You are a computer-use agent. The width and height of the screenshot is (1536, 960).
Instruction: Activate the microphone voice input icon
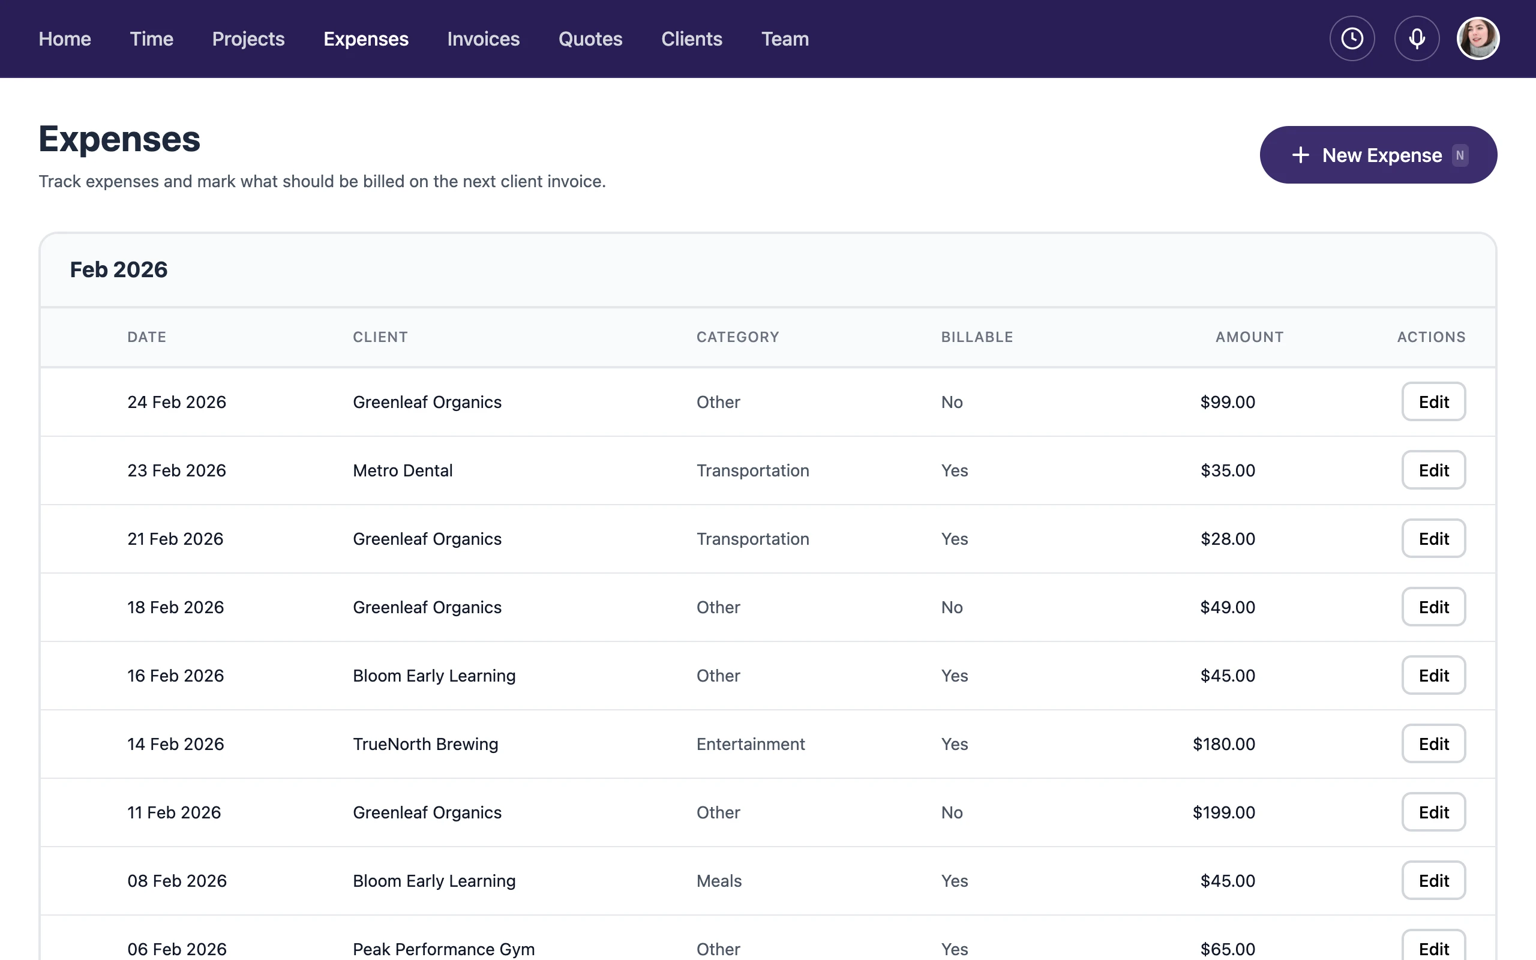click(x=1416, y=38)
